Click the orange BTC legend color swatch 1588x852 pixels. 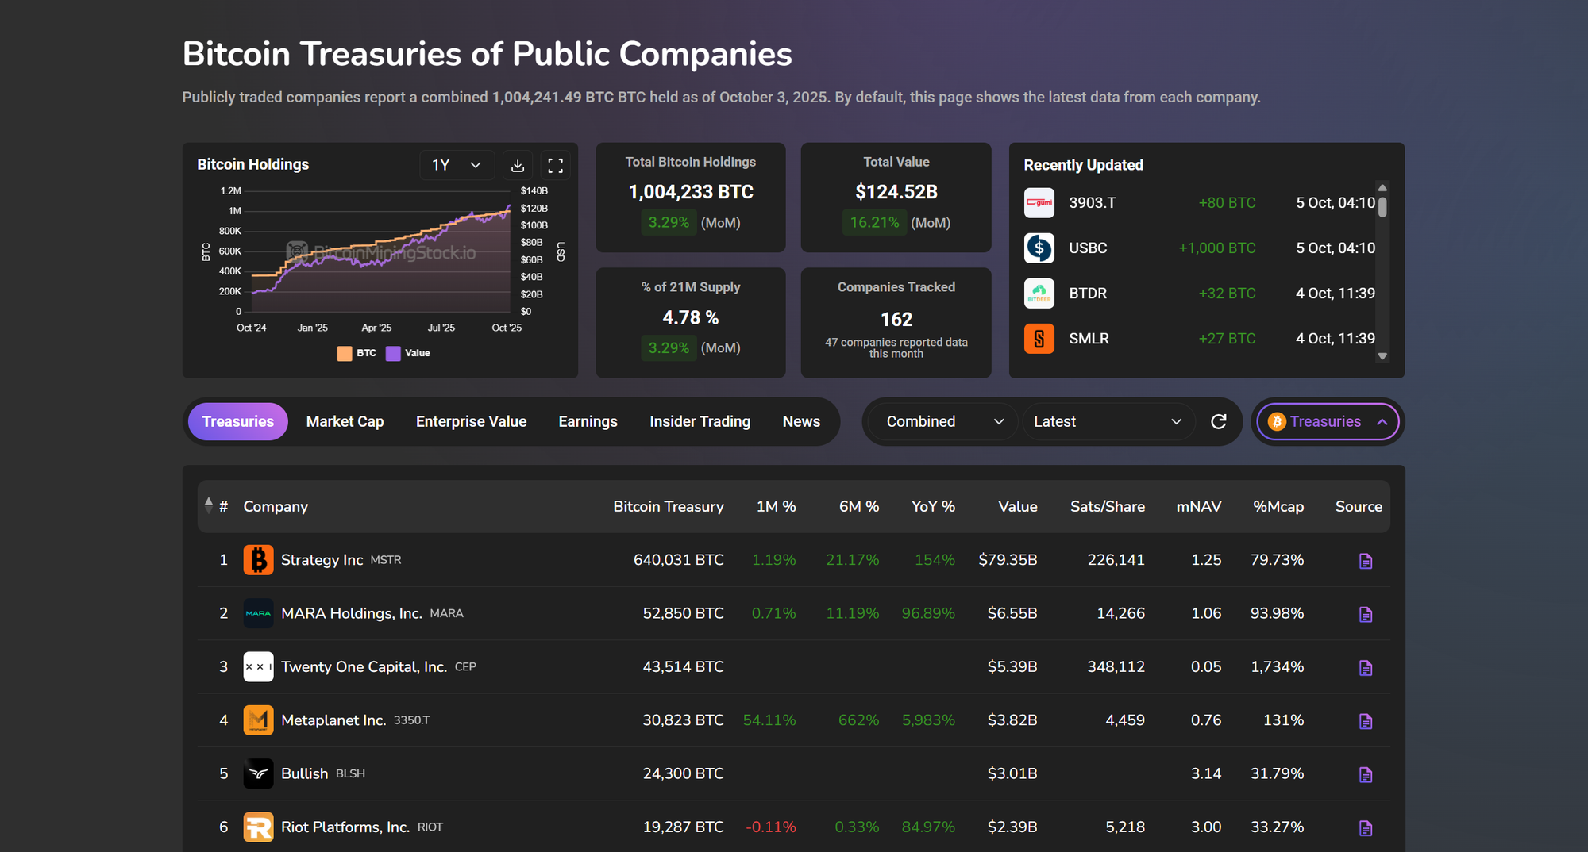[x=343, y=353]
